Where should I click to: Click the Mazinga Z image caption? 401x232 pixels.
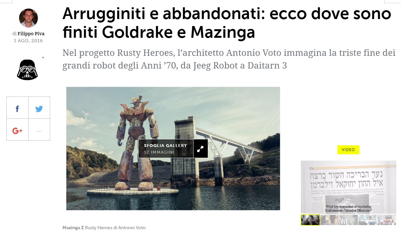(104, 228)
